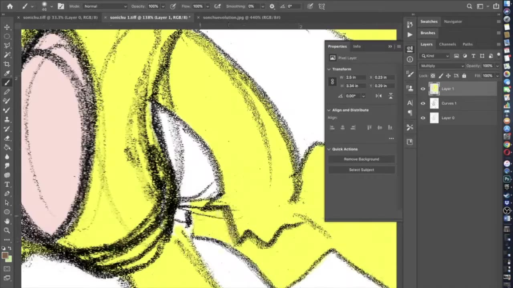This screenshot has width=513, height=288.
Task: Click Remove Background button
Action: point(362,159)
